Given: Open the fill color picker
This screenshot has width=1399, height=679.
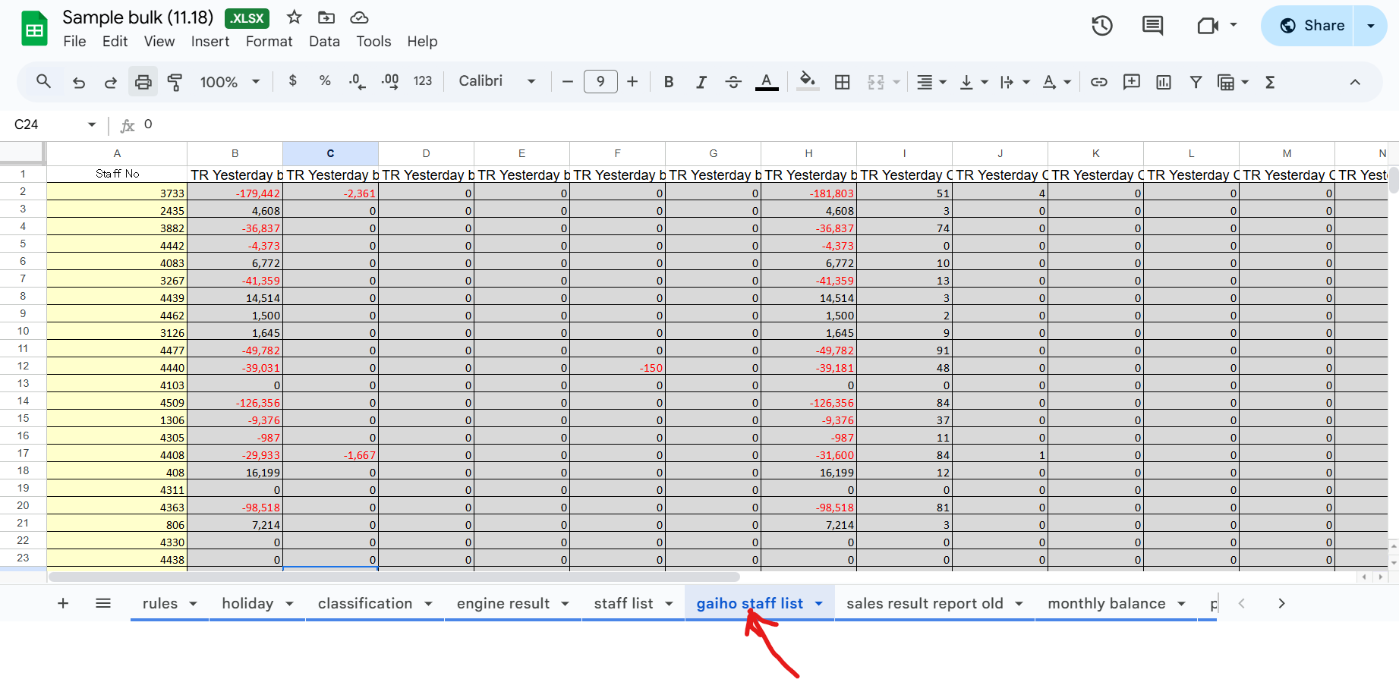Looking at the screenshot, I should [808, 81].
